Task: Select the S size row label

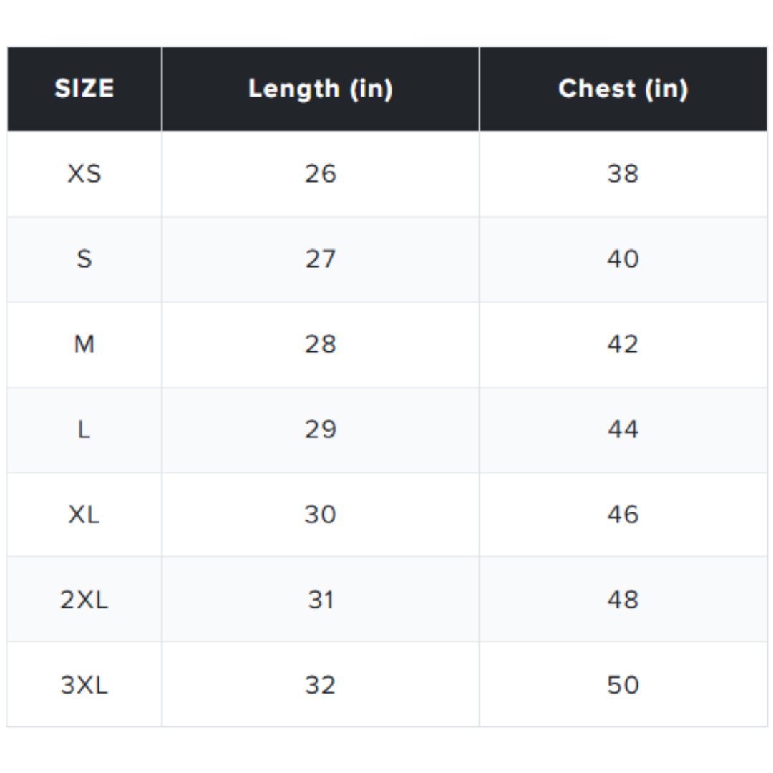Action: tap(84, 259)
